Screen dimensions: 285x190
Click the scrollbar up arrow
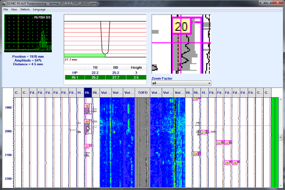point(281,99)
